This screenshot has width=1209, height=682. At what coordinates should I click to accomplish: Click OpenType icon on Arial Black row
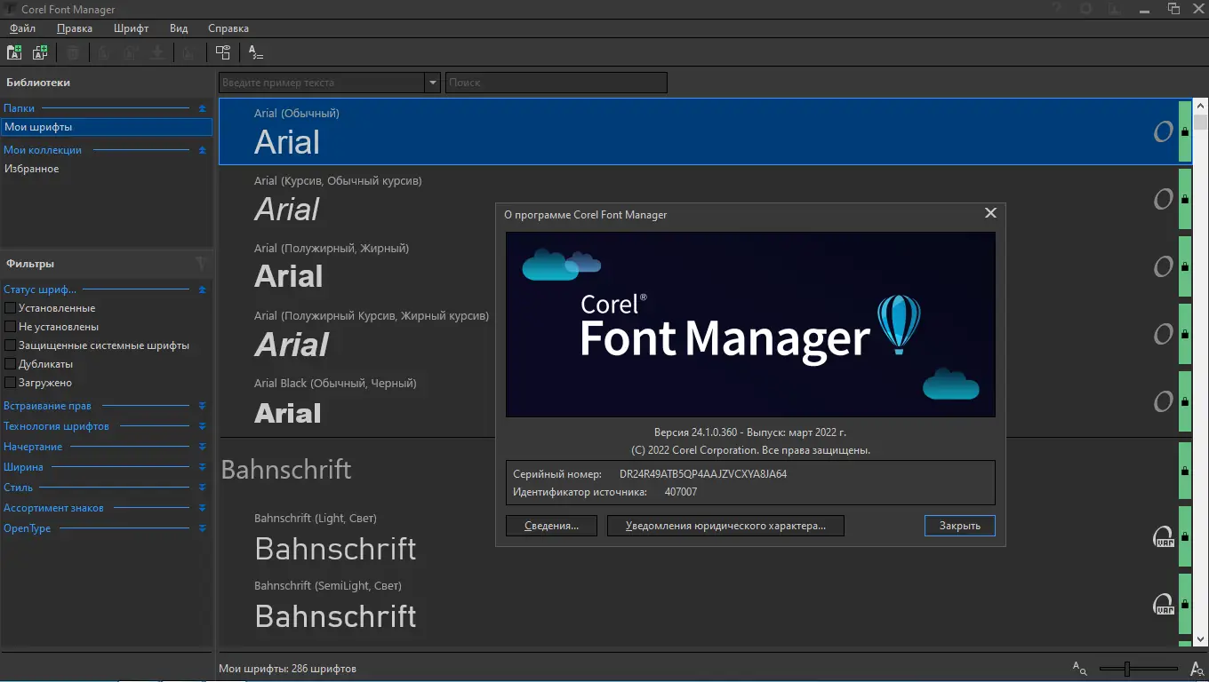coord(1163,402)
